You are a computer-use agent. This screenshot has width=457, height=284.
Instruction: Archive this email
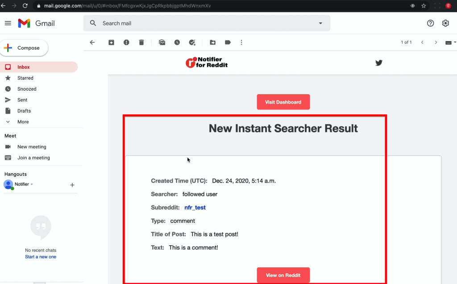(x=111, y=42)
